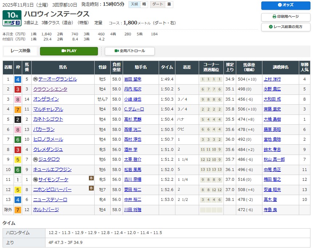Screen dimensions: 313x249
Task: Open the 印刷用ページ print version
Action: [285, 17]
